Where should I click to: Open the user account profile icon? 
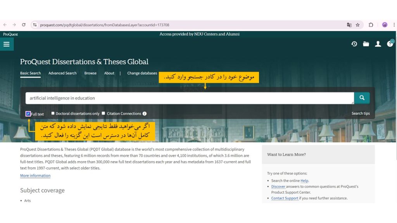click(x=378, y=44)
